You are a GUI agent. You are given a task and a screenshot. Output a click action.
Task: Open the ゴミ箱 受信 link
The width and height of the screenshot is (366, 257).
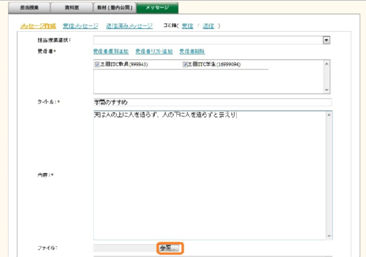coord(188,26)
